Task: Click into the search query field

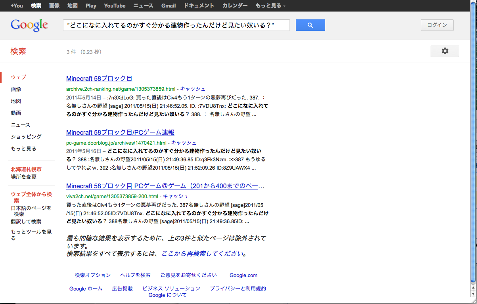Action: (x=176, y=25)
